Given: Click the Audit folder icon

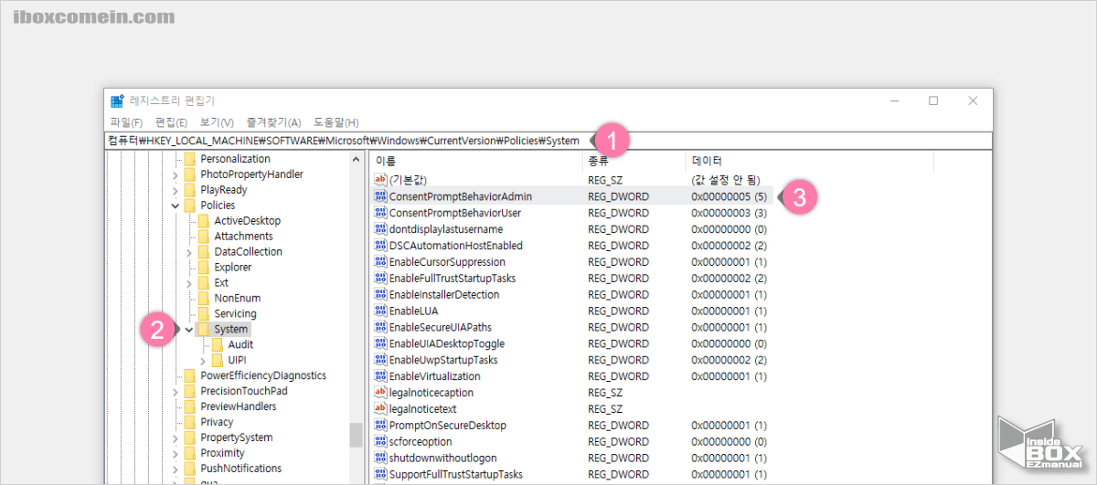Looking at the screenshot, I should point(218,344).
